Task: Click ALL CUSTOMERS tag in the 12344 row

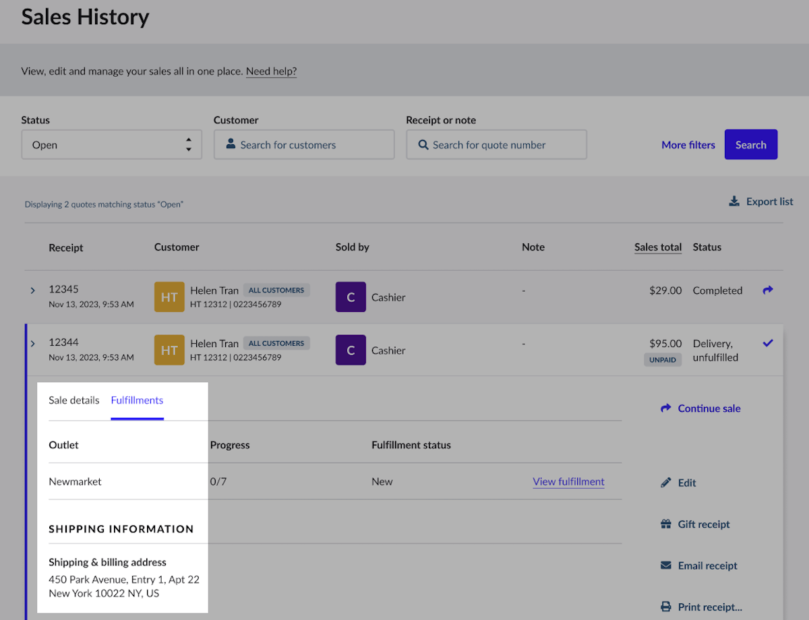Action: [276, 344]
